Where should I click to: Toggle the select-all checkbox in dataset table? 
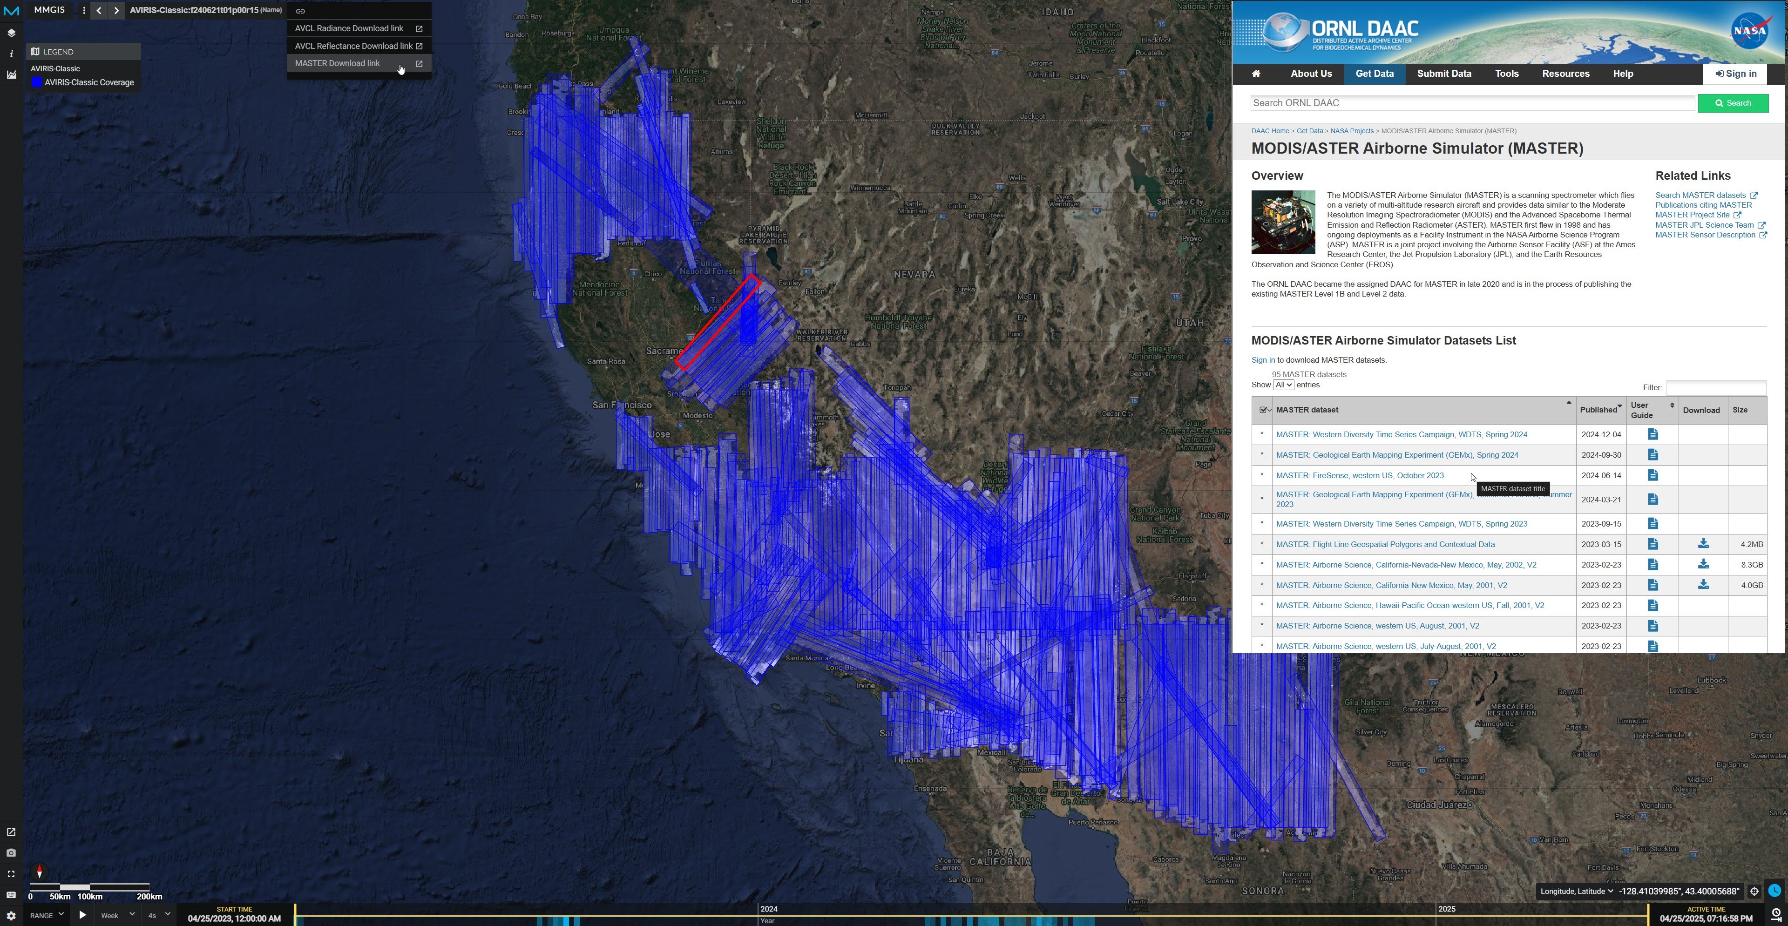[1263, 410]
